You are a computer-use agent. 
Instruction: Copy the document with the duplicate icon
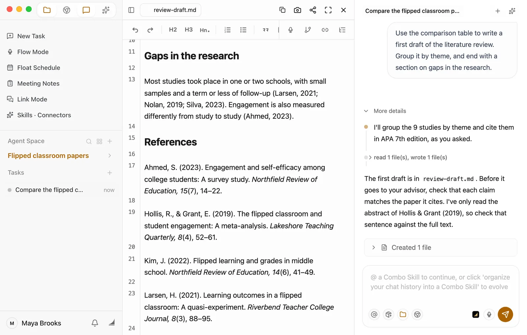click(282, 10)
